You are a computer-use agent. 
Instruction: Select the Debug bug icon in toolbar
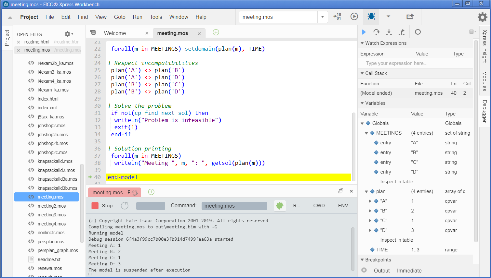point(371,17)
